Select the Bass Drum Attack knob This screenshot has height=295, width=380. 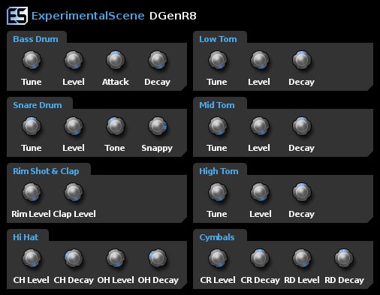116,60
